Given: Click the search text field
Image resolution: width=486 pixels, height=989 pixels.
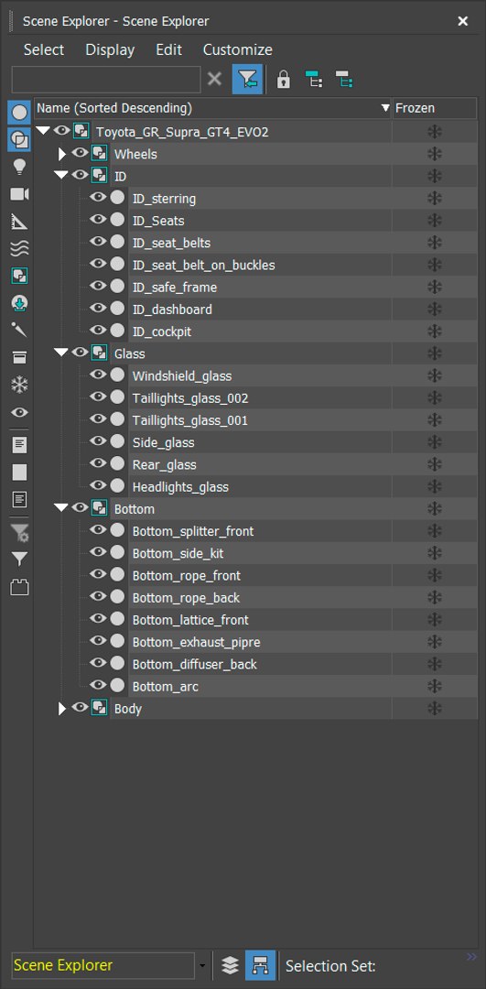Looking at the screenshot, I should (x=106, y=80).
